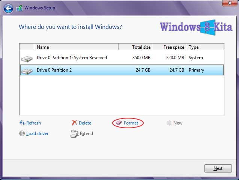Click drive icon of System Reserved partition
Screen dimensions: 239x180
[27, 59]
